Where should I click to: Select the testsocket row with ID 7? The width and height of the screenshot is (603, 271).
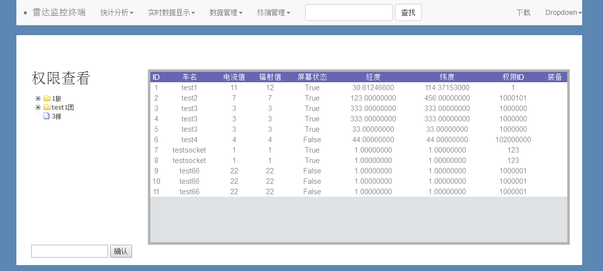(x=189, y=150)
